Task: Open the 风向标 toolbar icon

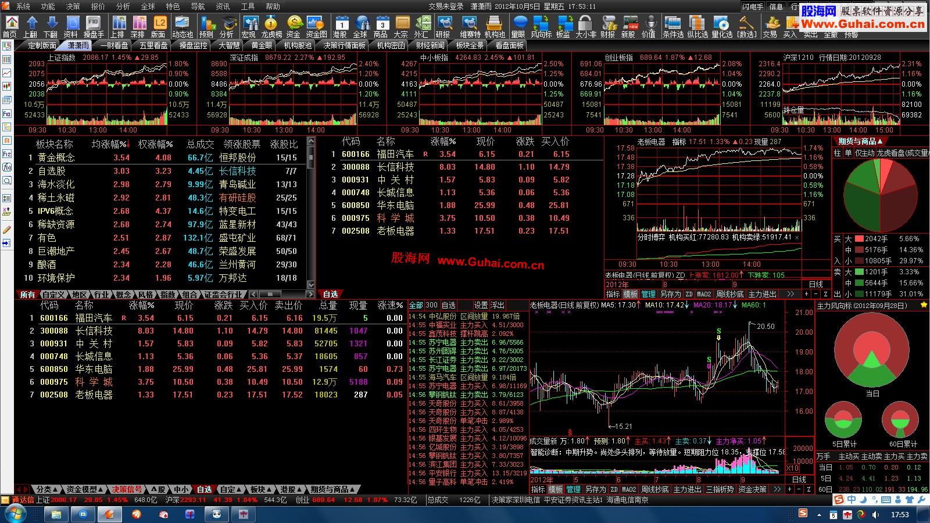Action: coord(541,27)
